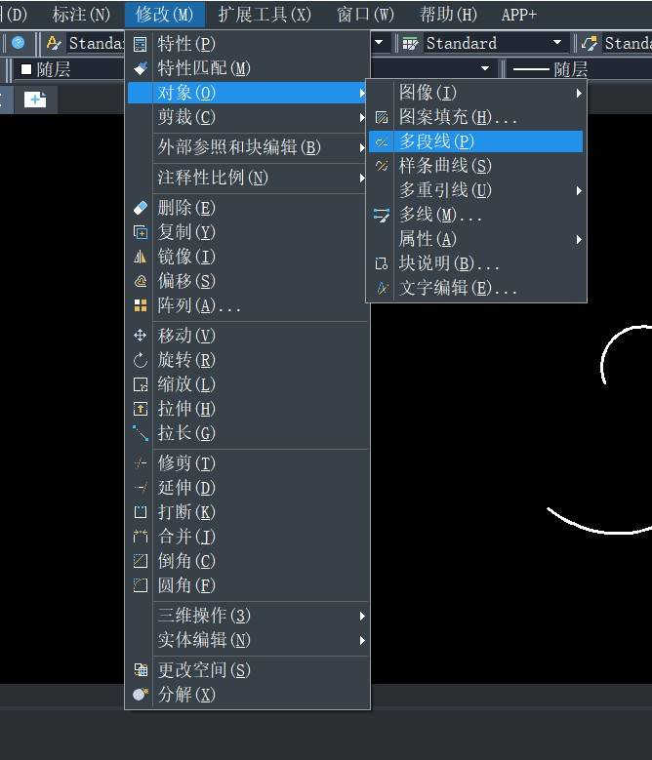Image resolution: width=652 pixels, height=760 pixels.
Task: Click the 多线(M) multiline icon
Action: tap(382, 216)
